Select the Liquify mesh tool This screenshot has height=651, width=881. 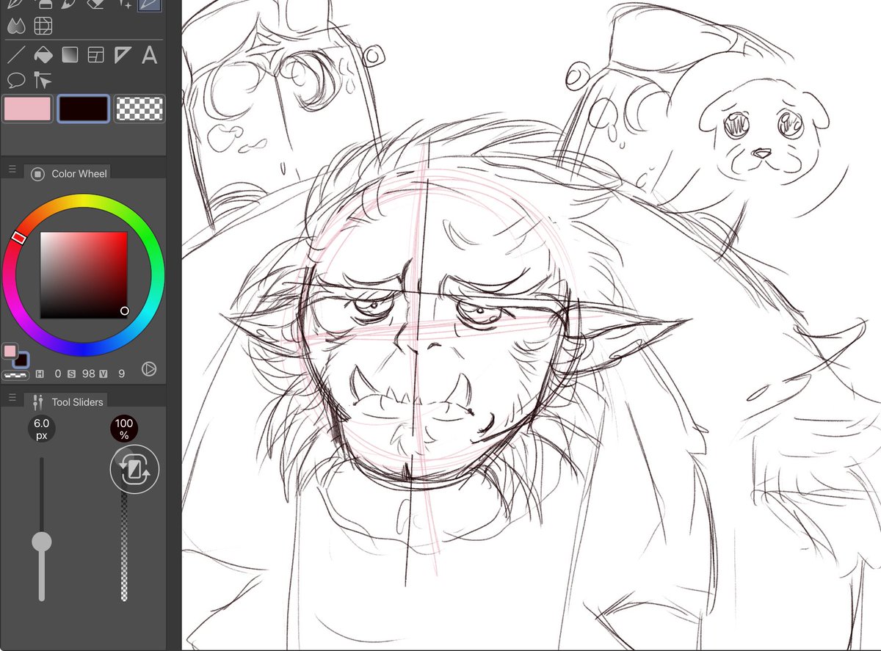coord(43,26)
